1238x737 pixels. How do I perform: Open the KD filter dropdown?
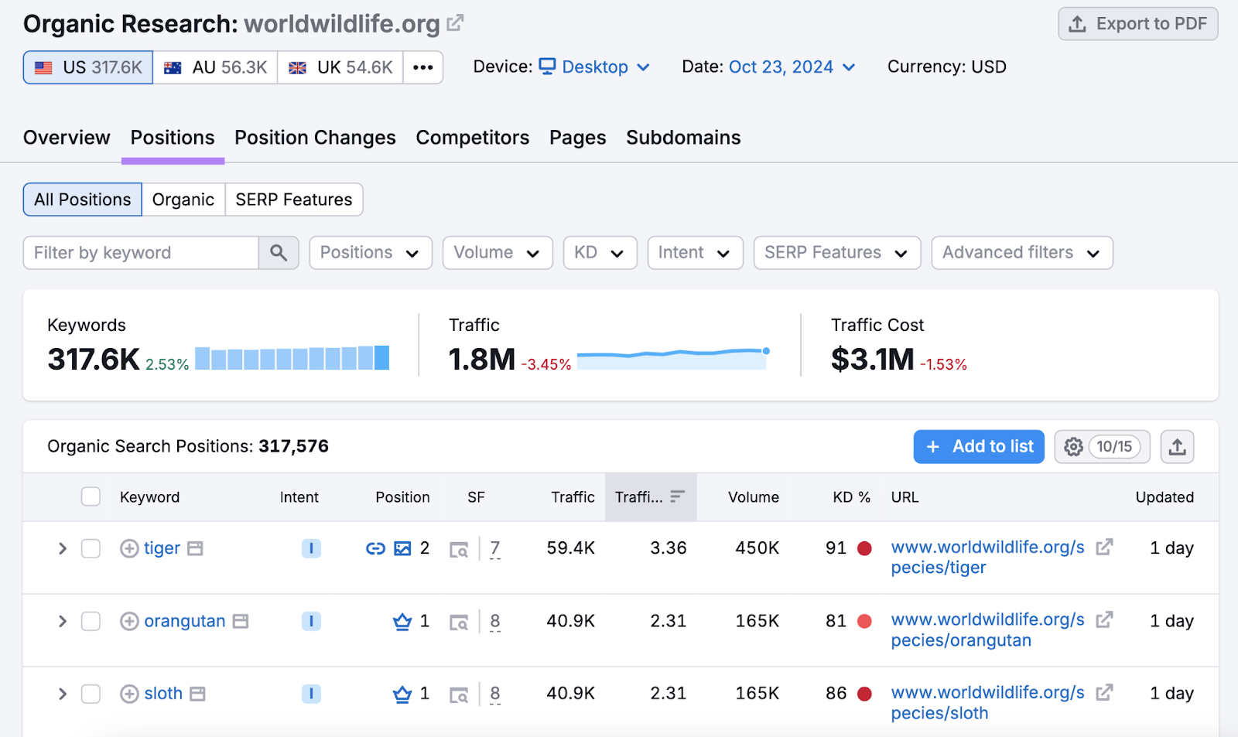coord(600,253)
